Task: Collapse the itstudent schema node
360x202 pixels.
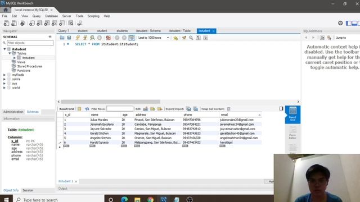Action: [4, 49]
